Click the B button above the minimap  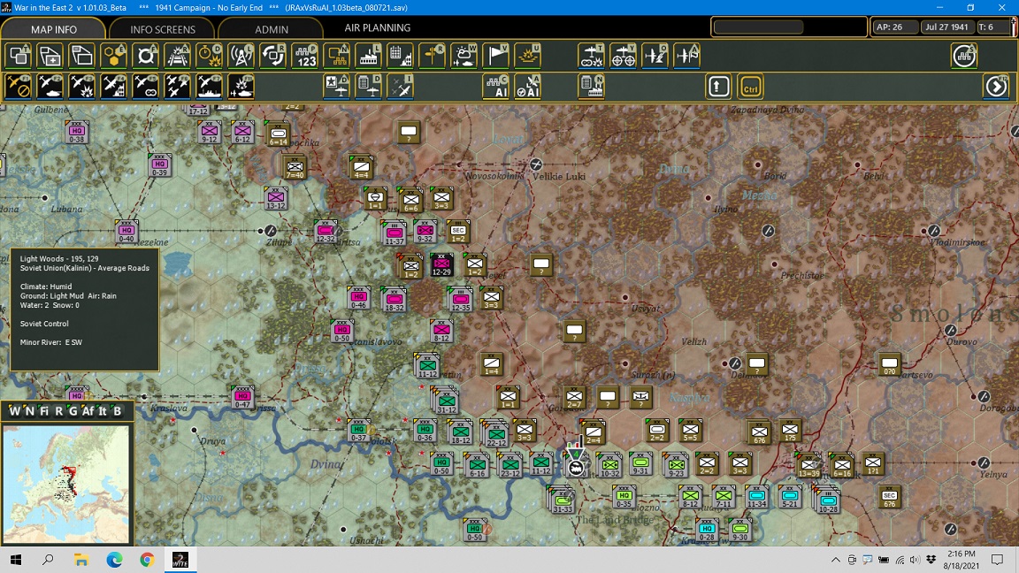[118, 410]
